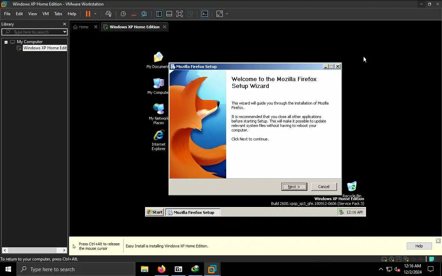Enter full screen mode icon
Image resolution: width=442 pixels, height=276 pixels.
tap(180, 14)
